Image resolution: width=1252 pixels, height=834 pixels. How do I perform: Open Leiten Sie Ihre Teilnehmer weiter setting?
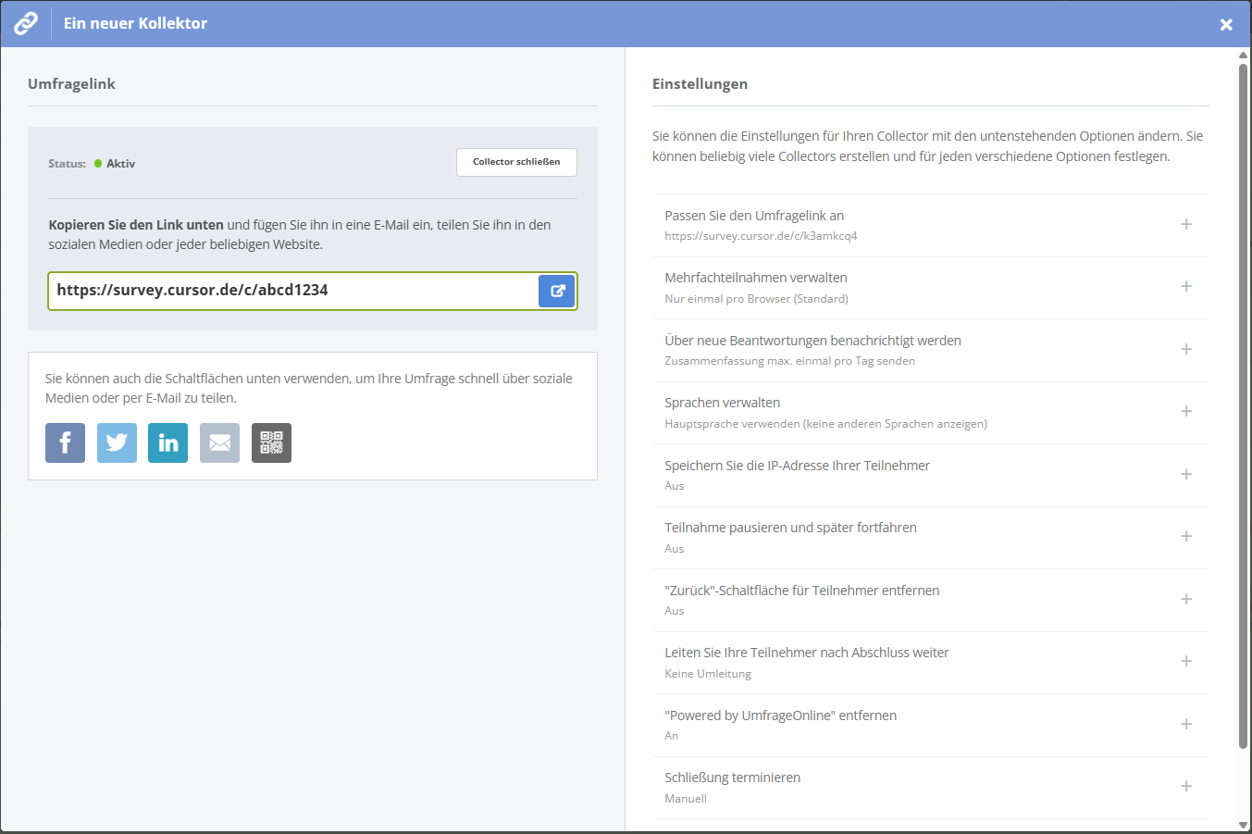click(x=1185, y=662)
